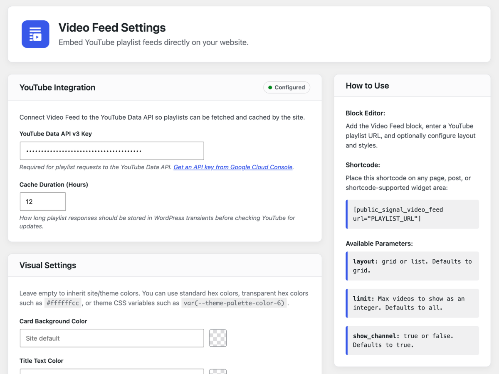The width and height of the screenshot is (499, 374).
Task: Click the show_channel parameter description
Action: coord(413,340)
